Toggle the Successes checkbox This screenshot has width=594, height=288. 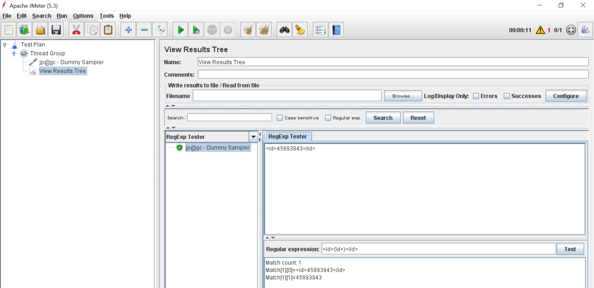coord(507,96)
